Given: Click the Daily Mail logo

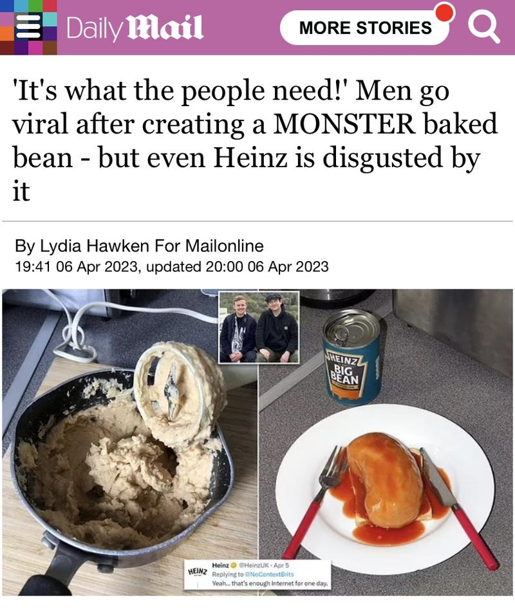Looking at the screenshot, I should point(135,28).
